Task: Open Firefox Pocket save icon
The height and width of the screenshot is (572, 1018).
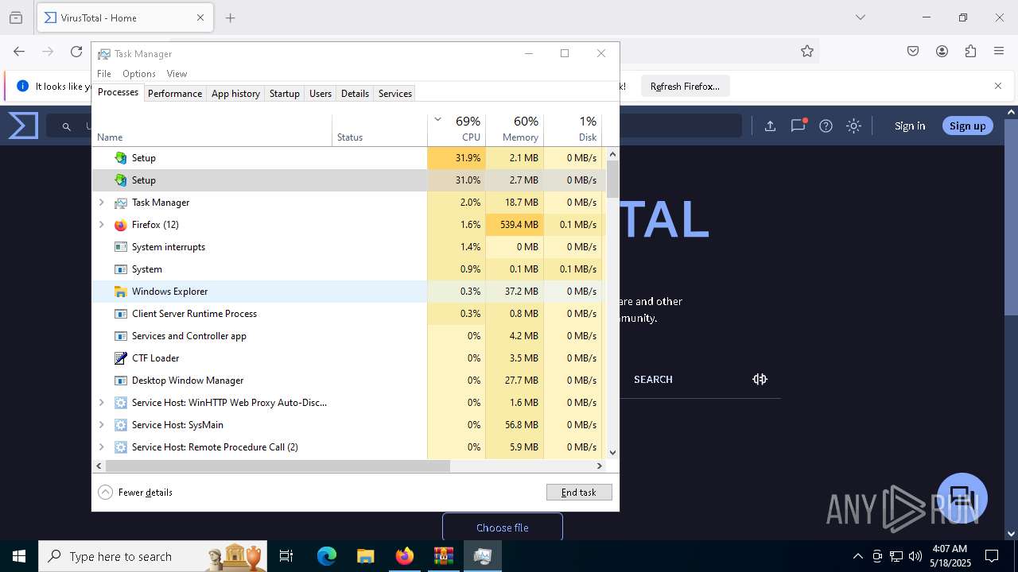Action: coord(913,51)
